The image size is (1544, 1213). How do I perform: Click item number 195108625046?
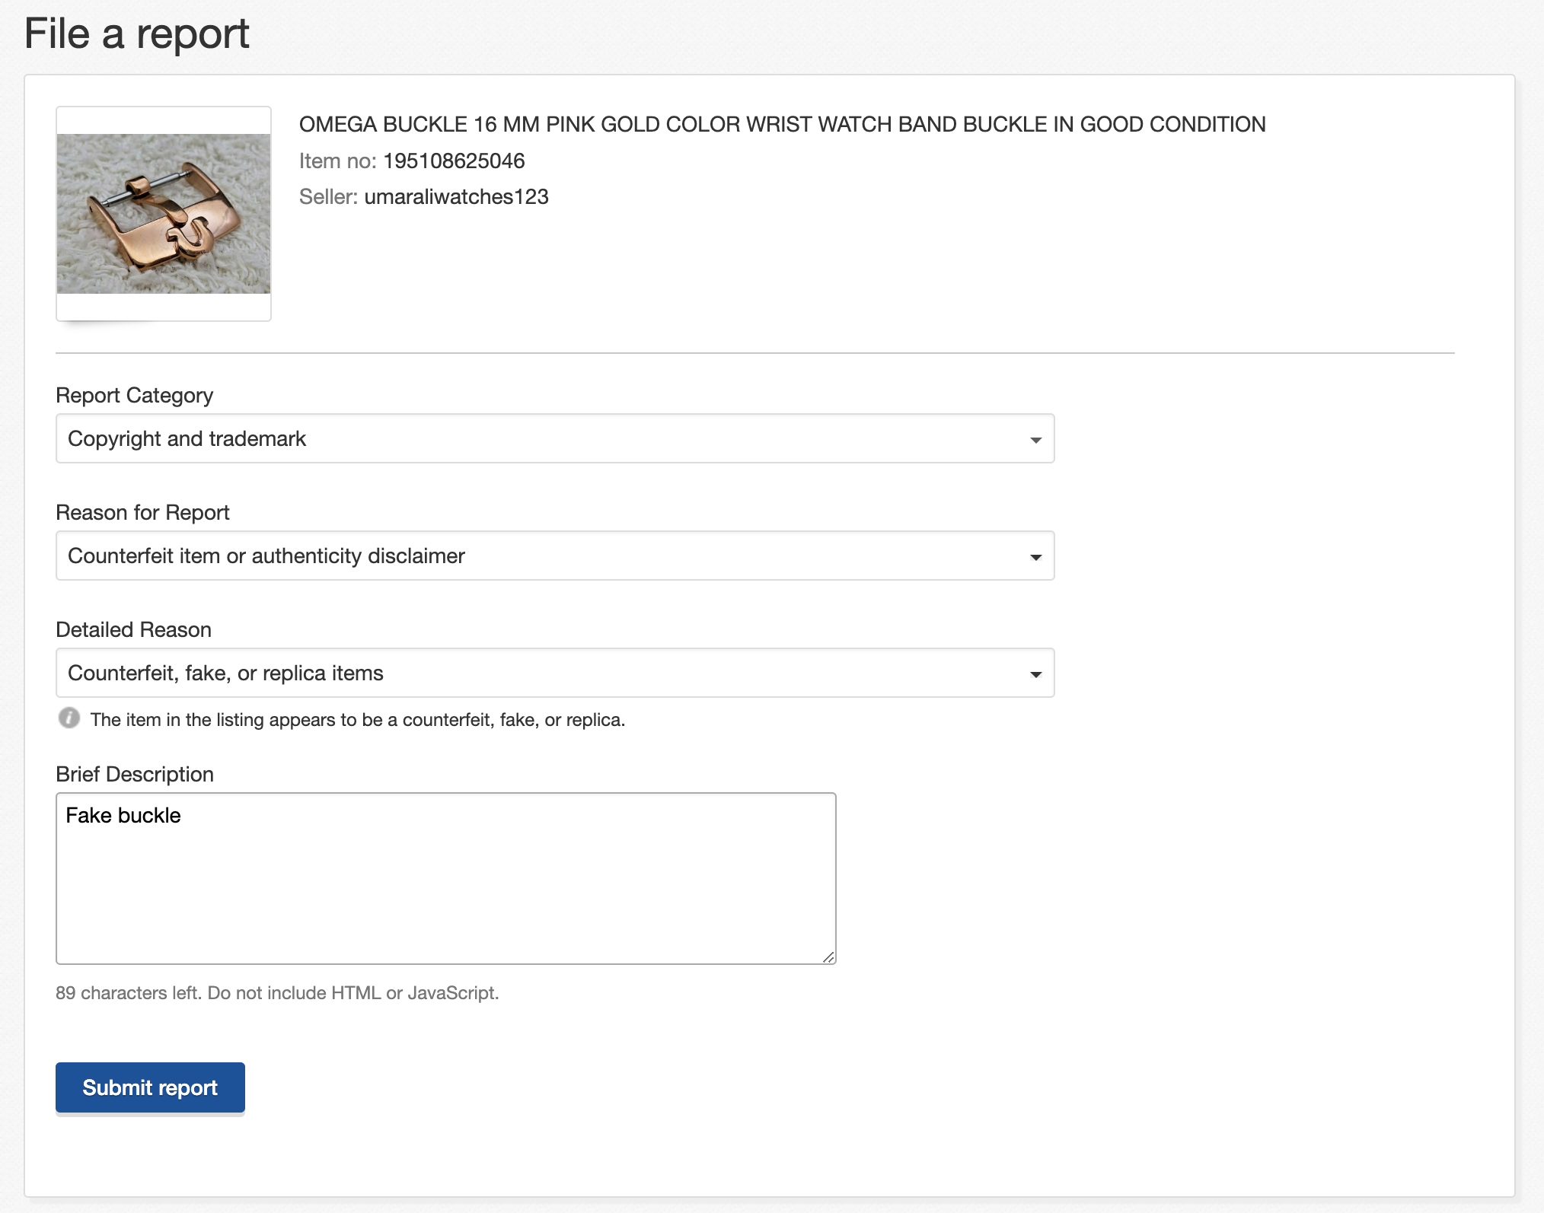[x=454, y=161]
